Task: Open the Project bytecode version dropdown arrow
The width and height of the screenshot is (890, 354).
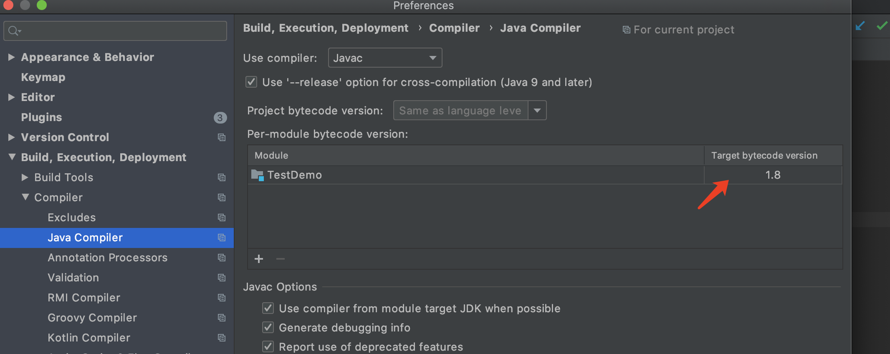Action: (x=537, y=110)
